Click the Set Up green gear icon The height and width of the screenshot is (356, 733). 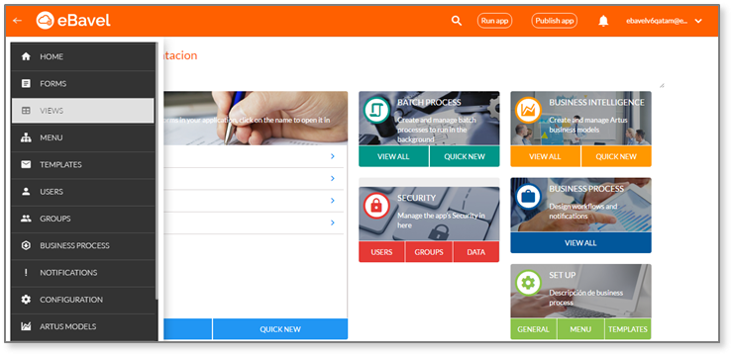pos(528,283)
